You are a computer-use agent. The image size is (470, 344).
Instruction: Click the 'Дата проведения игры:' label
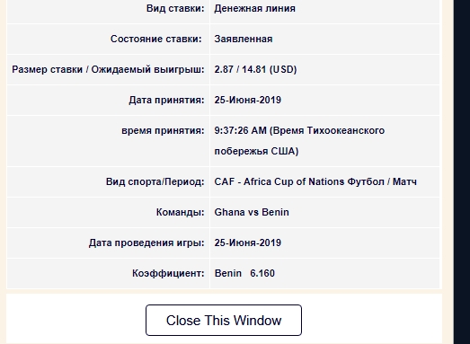click(x=146, y=243)
